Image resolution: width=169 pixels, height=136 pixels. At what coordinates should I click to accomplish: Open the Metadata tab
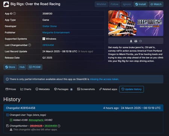tap(42, 89)
